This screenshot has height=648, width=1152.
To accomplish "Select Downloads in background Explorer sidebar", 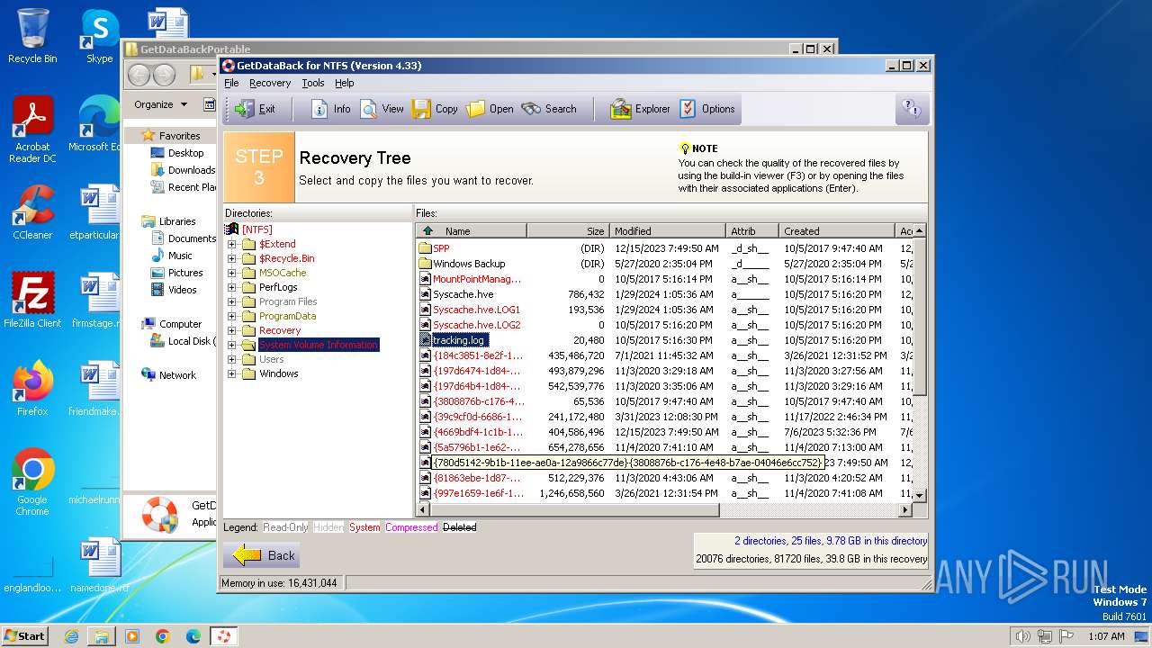I will pyautogui.click(x=183, y=170).
